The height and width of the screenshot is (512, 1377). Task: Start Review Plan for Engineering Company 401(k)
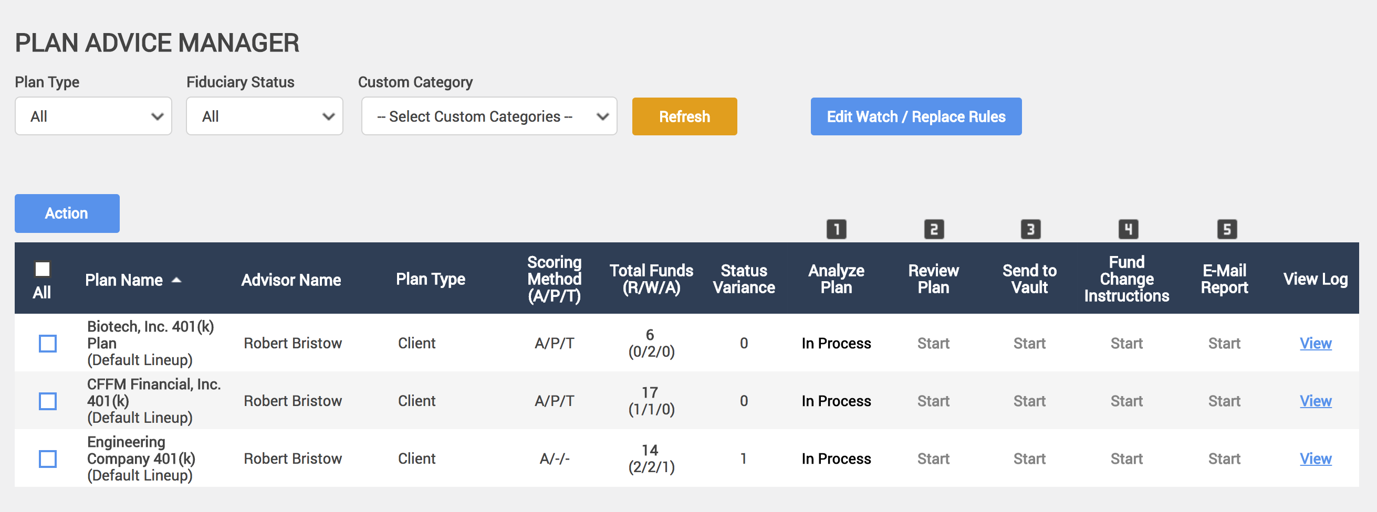(x=933, y=458)
